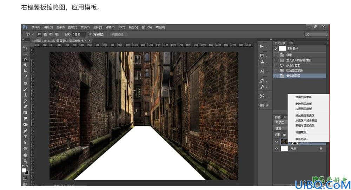Select the Clone Stamp tool
The height and width of the screenshot is (190, 351).
coord(25,95)
